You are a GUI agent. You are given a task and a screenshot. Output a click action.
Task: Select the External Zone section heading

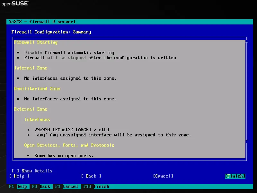31,109
